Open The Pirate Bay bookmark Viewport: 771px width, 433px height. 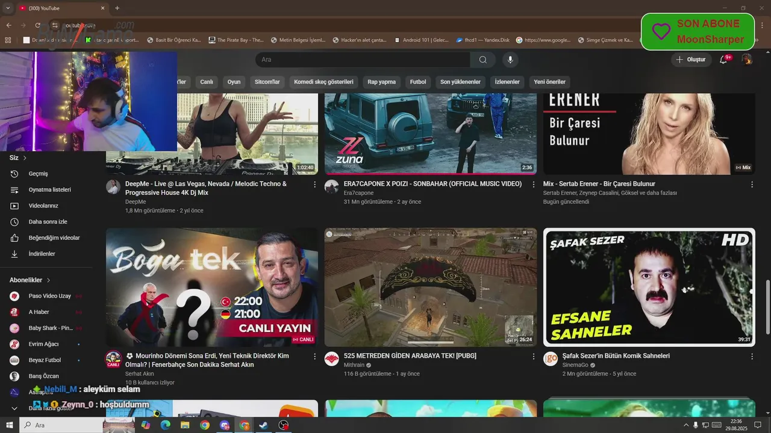click(236, 40)
